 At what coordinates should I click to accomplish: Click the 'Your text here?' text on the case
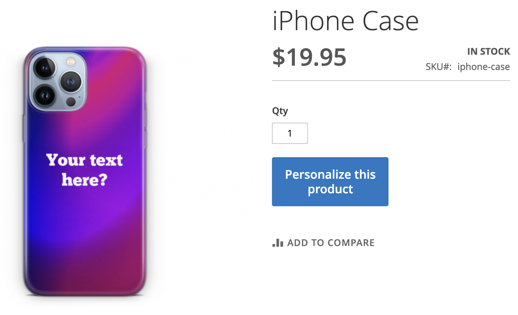pos(85,171)
